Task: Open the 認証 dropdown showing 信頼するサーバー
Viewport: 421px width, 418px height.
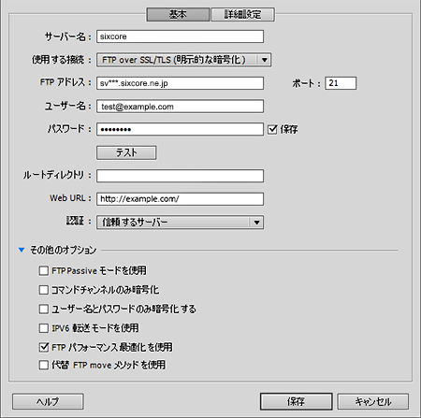Action: pyautogui.click(x=180, y=223)
